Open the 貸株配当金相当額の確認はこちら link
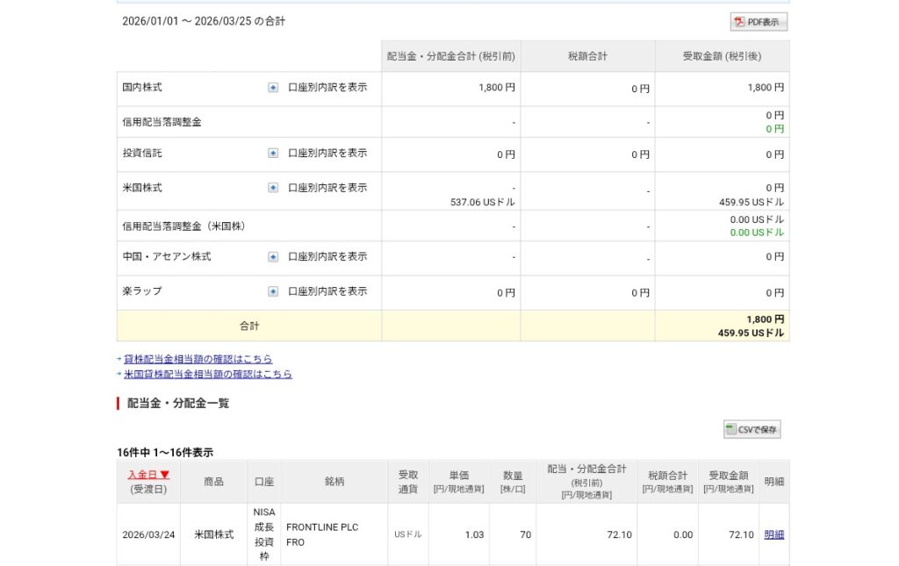 click(198, 359)
